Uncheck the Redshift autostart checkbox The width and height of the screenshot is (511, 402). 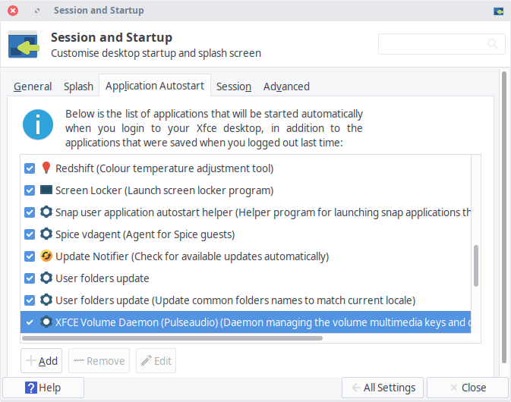[30, 168]
